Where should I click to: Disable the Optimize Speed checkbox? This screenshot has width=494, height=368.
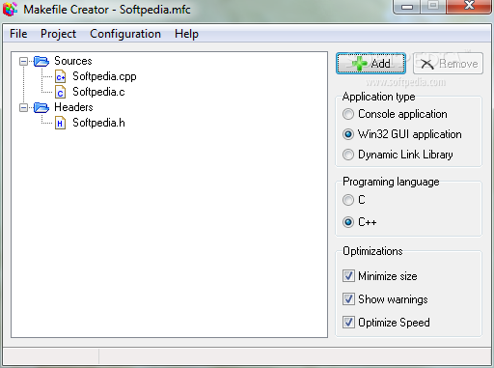click(x=348, y=323)
